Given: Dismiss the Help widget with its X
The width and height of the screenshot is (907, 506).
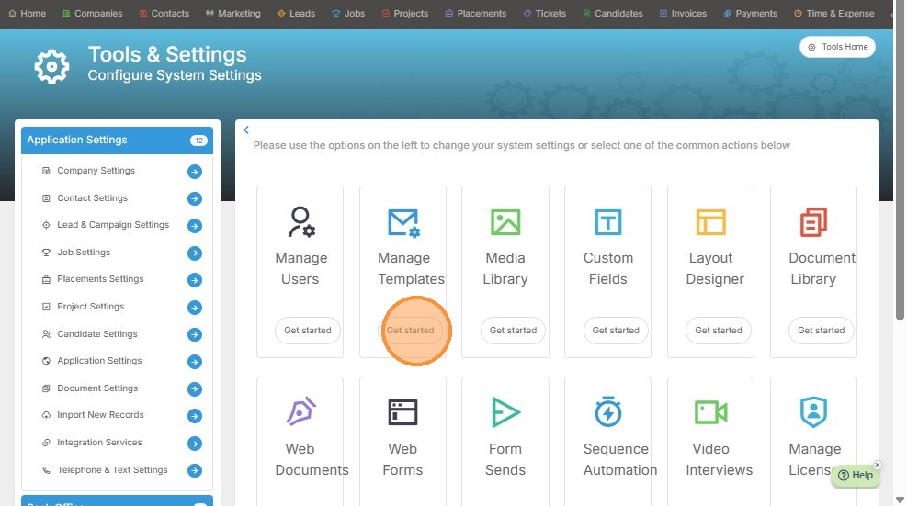Looking at the screenshot, I should pyautogui.click(x=878, y=465).
